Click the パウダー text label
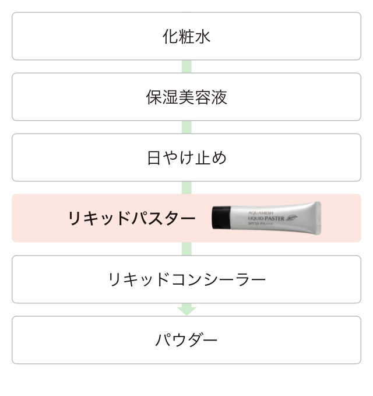 [186, 340]
